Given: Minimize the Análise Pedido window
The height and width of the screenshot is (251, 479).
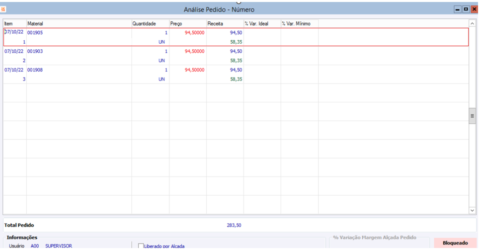Looking at the screenshot, I should click(457, 9).
